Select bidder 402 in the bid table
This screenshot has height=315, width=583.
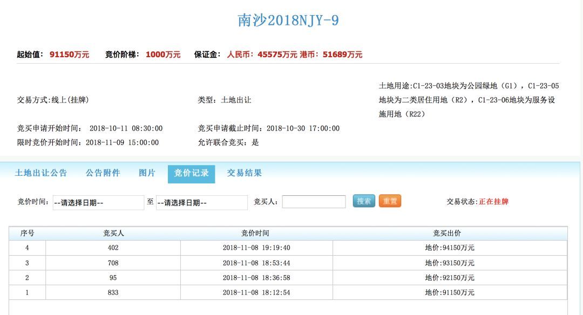click(113, 248)
